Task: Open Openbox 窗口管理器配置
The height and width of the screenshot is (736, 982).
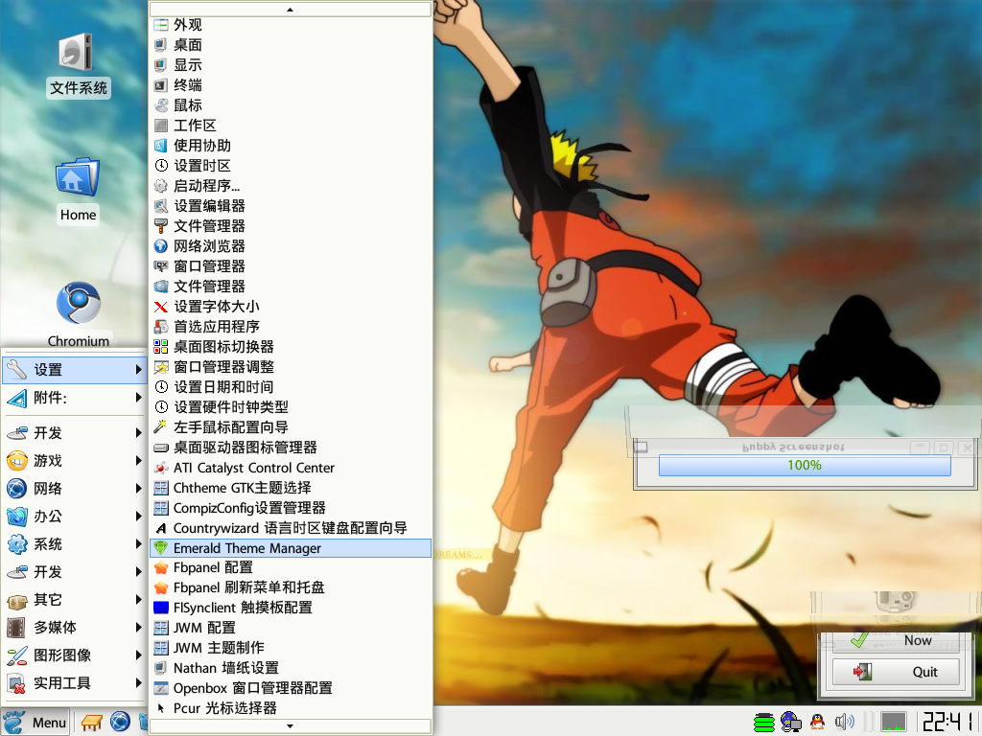Action: (x=291, y=688)
